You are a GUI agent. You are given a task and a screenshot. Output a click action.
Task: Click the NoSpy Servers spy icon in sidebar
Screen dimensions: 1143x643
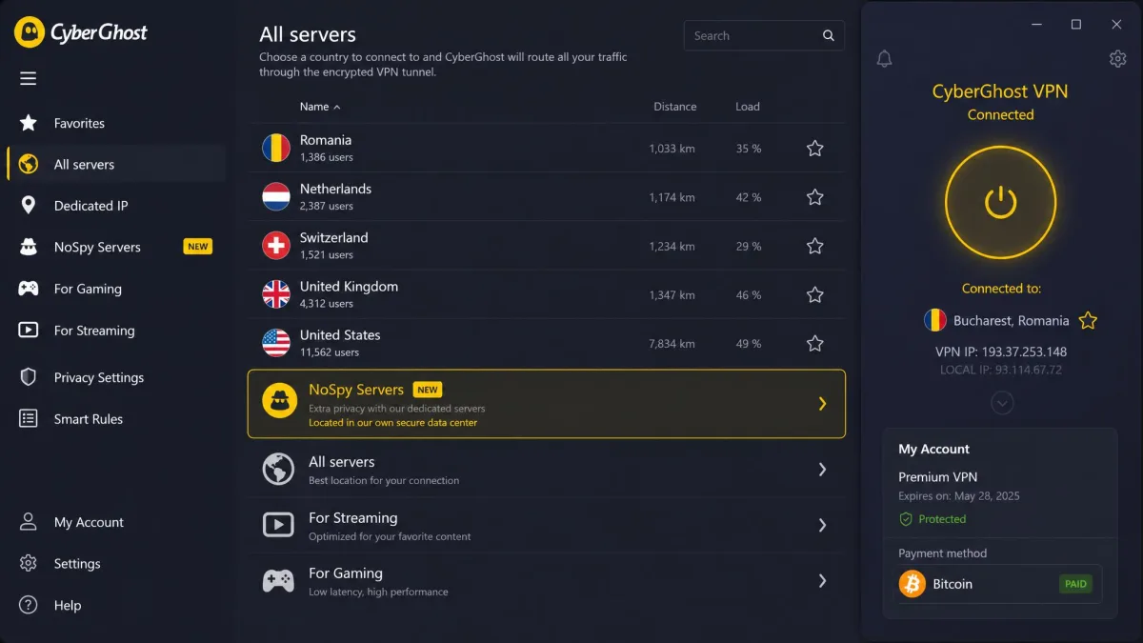pyautogui.click(x=29, y=247)
